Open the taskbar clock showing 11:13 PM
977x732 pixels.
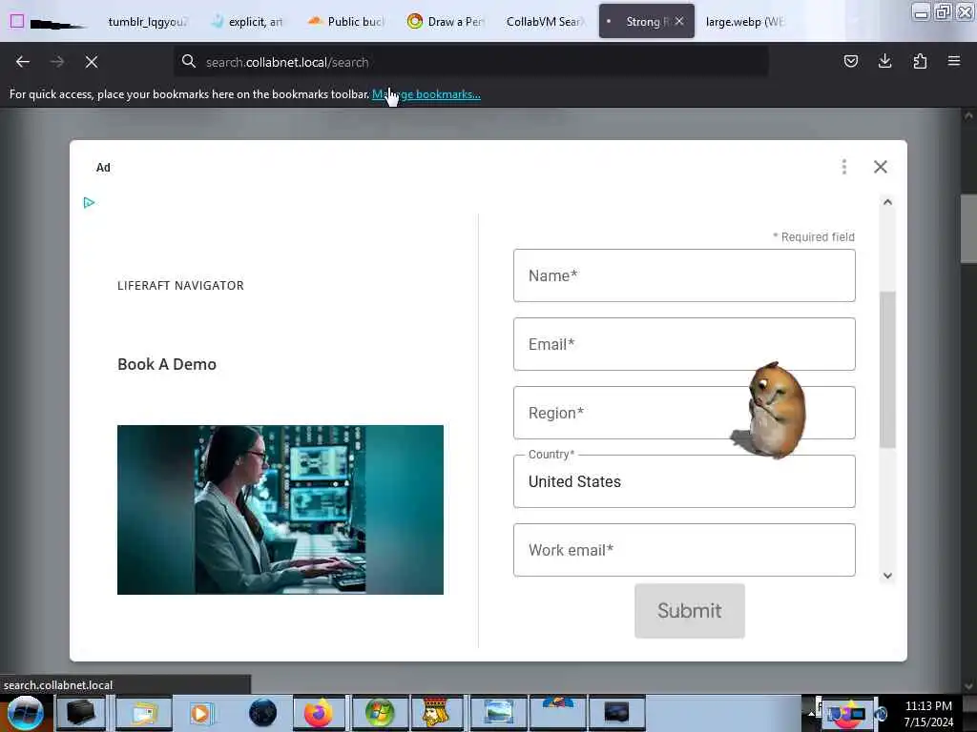[928, 714]
